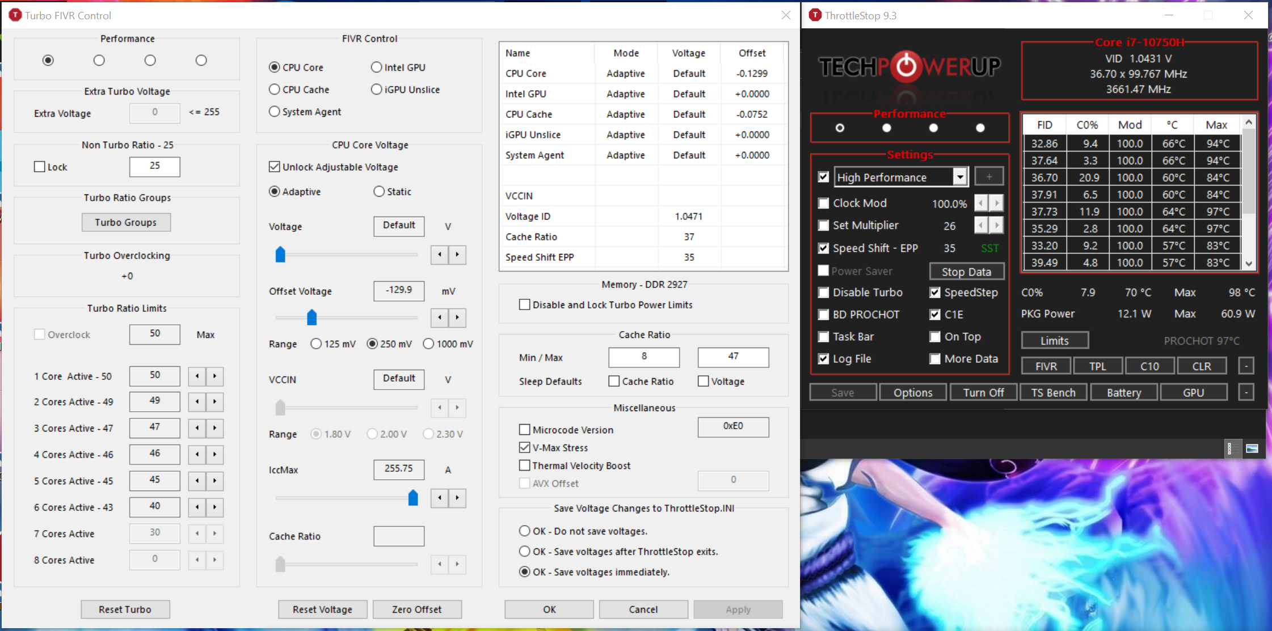Open ThrottleStop Options

click(x=913, y=392)
